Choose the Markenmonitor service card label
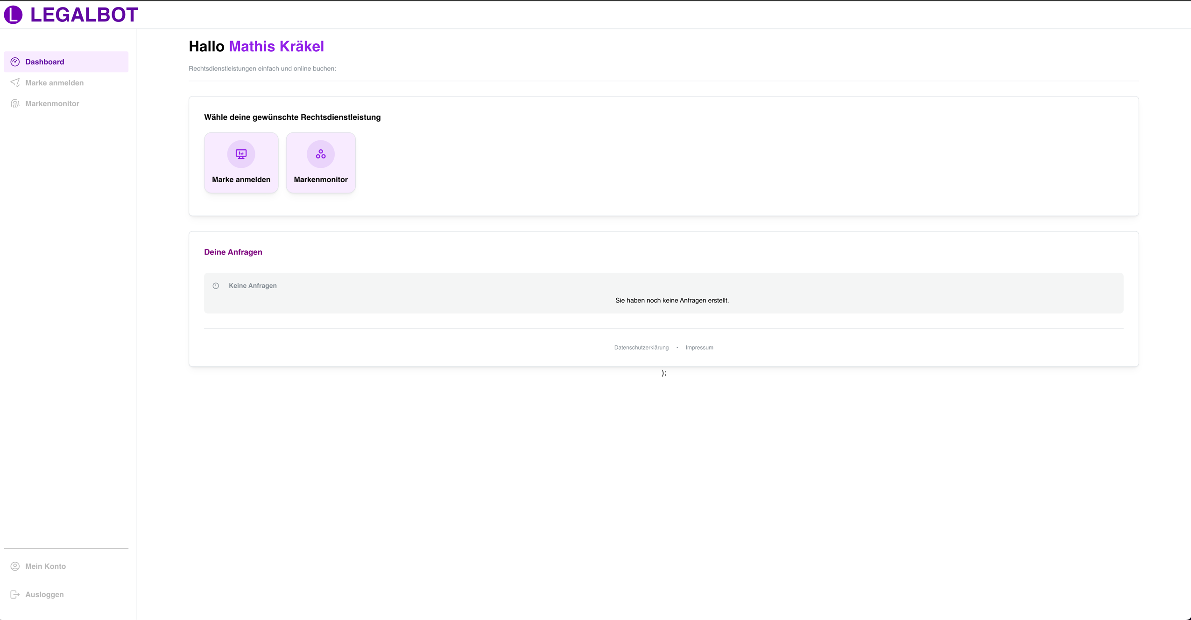 [x=321, y=179]
